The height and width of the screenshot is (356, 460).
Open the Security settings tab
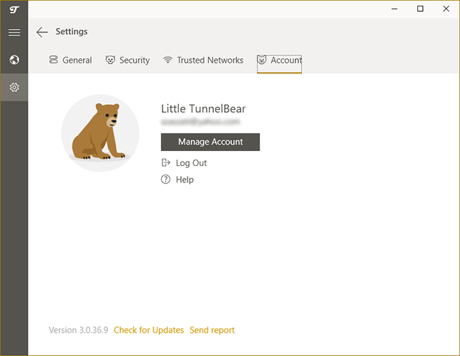pyautogui.click(x=128, y=60)
